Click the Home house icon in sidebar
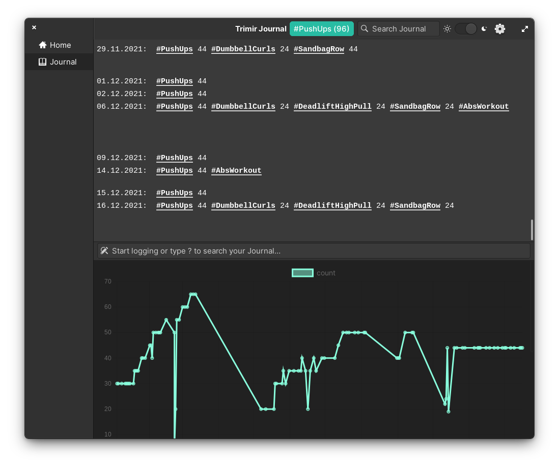 click(x=43, y=45)
